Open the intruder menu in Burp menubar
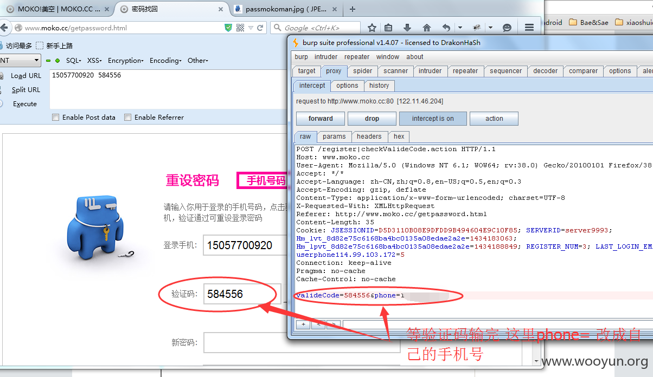 [x=326, y=57]
